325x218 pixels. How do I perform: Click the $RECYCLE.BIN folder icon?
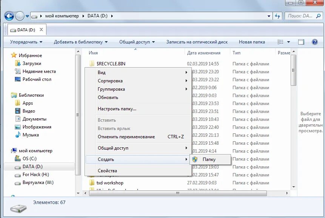click(x=92, y=63)
